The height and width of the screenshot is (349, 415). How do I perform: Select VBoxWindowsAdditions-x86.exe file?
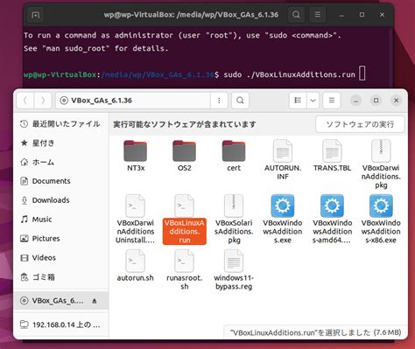(381, 220)
